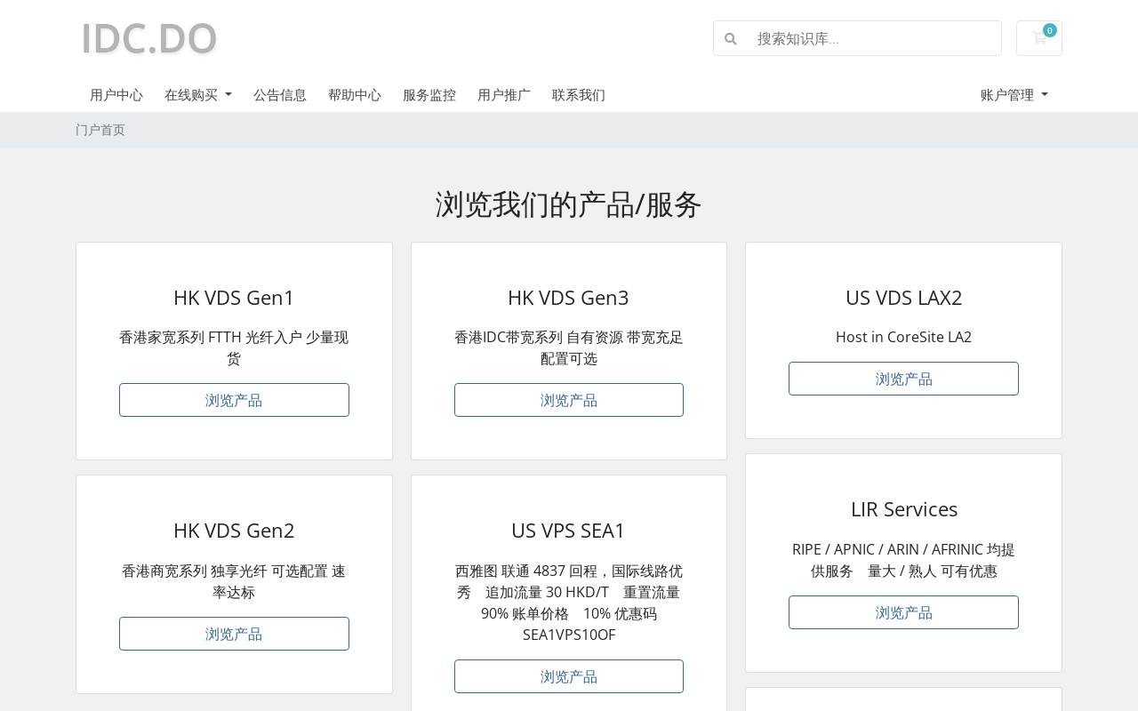1138x711 pixels.
Task: Open 用户中心 menu item
Action: [x=116, y=95]
